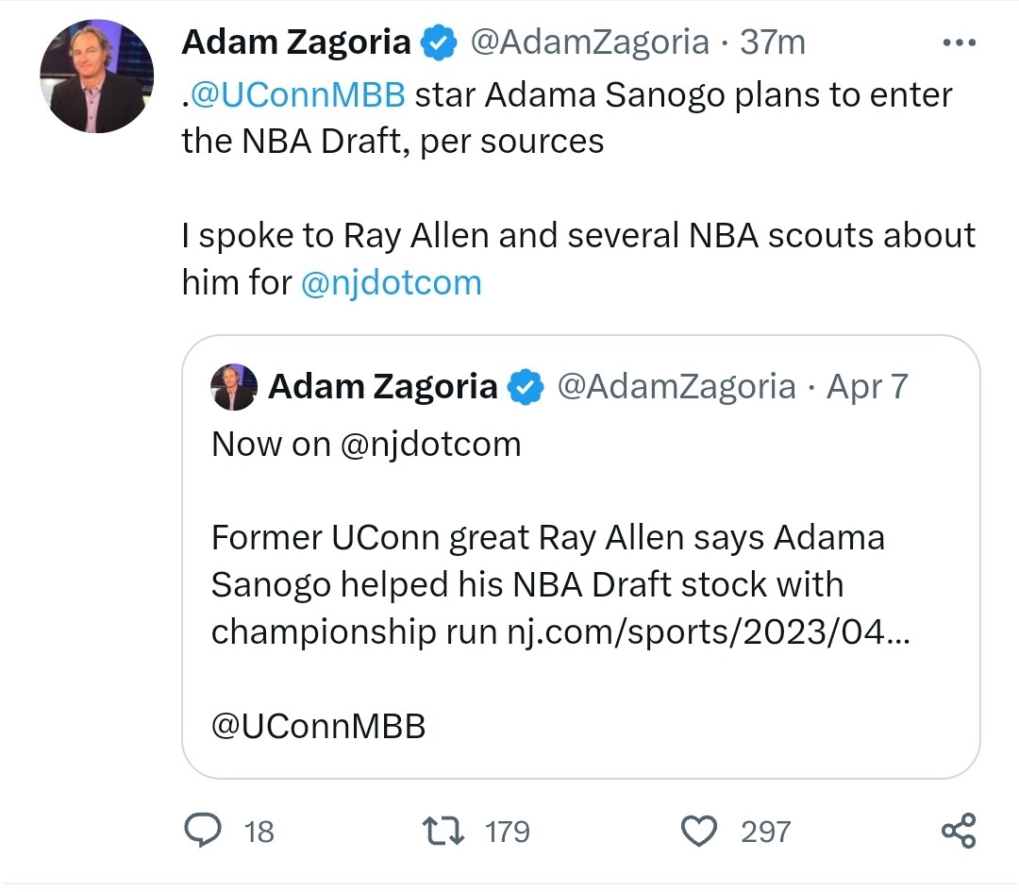Click the Apr 7 date in the quoted tweet

867,387
